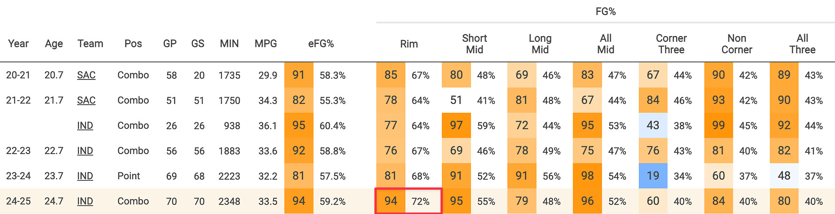Click the 72% Rim value for 24-25

[x=421, y=201]
